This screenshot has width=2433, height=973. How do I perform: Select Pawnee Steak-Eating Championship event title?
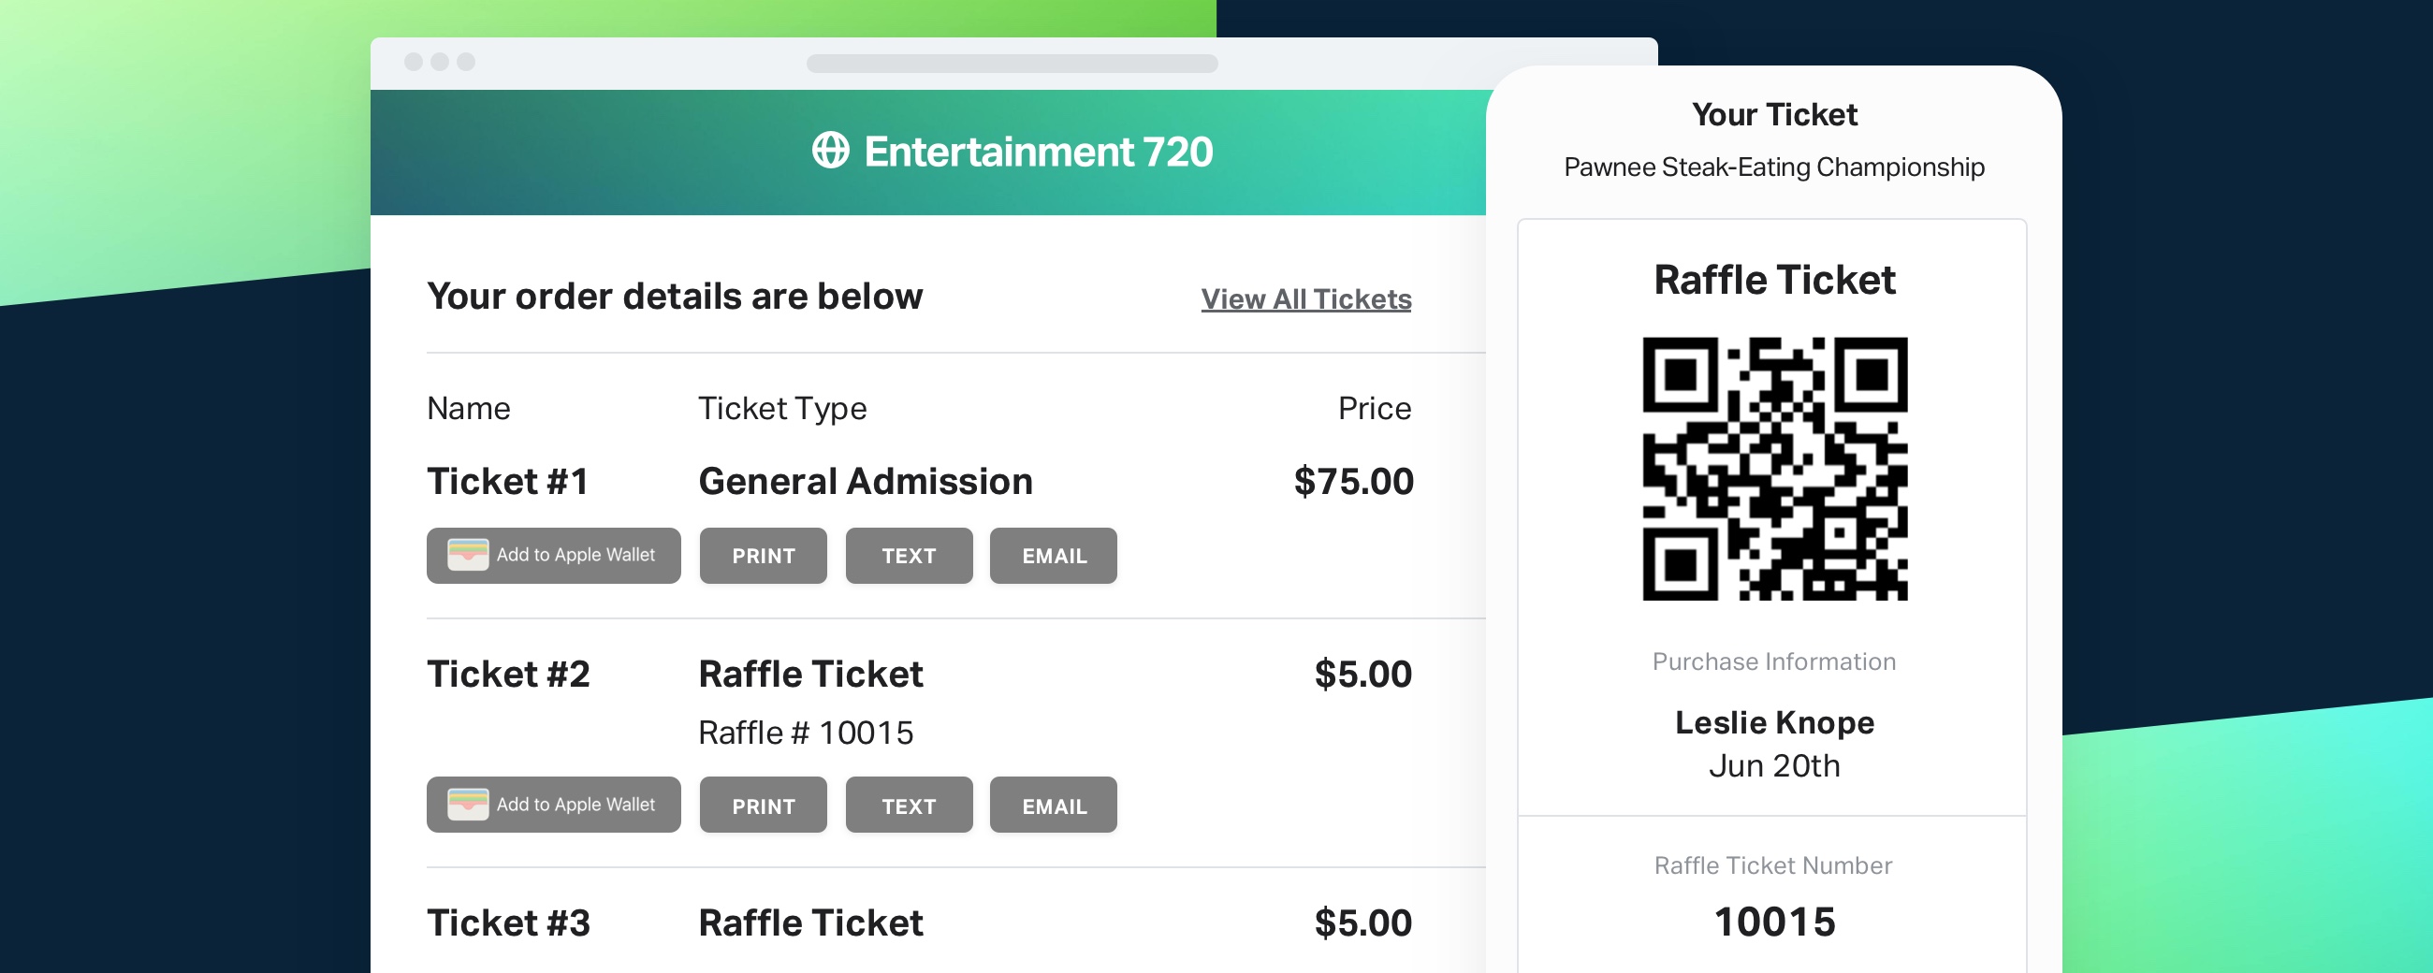point(1773,167)
